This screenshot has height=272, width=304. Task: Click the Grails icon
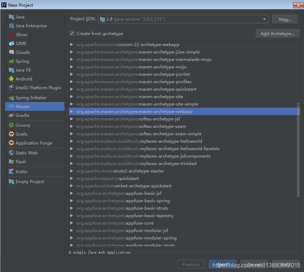coord(11,134)
